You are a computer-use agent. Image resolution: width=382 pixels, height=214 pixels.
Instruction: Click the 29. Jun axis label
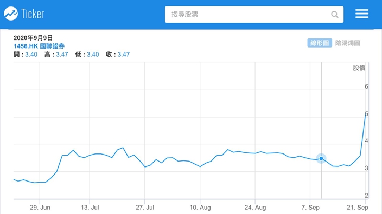tap(40, 208)
